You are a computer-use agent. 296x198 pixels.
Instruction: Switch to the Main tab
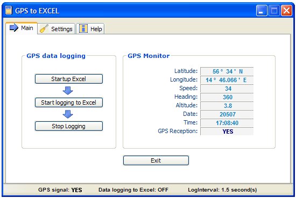coord(22,28)
